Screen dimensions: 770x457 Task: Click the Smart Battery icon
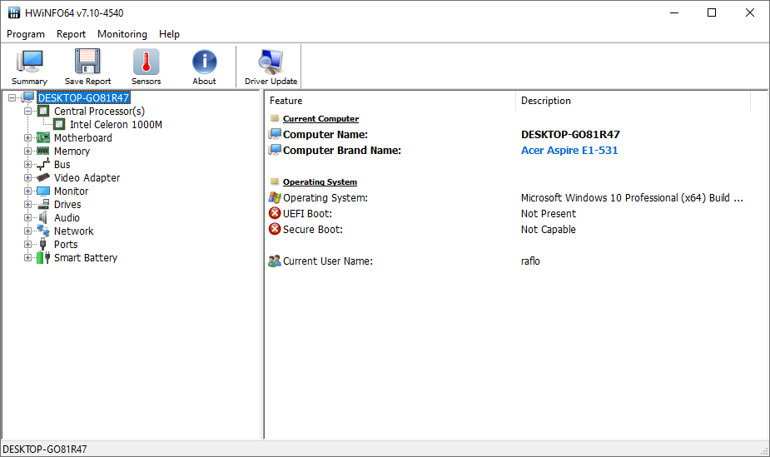pos(43,256)
